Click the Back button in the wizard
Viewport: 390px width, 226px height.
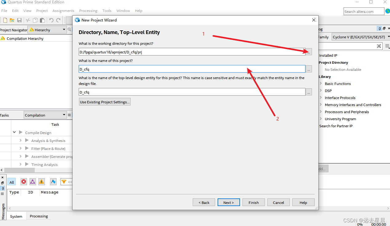pos(204,202)
